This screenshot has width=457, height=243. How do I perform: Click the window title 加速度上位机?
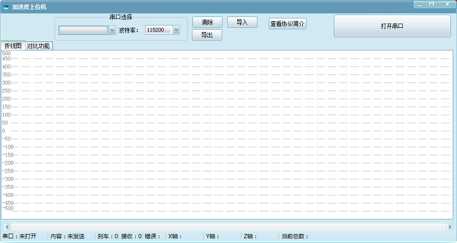29,7
